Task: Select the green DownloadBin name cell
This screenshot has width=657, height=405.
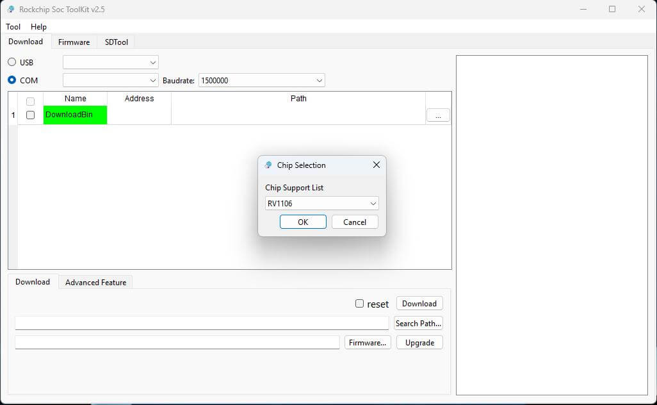Action: coord(76,115)
